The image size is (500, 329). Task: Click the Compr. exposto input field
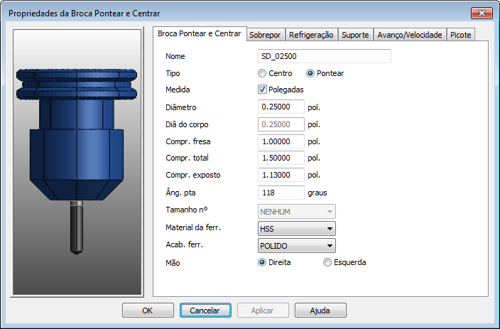click(x=281, y=175)
